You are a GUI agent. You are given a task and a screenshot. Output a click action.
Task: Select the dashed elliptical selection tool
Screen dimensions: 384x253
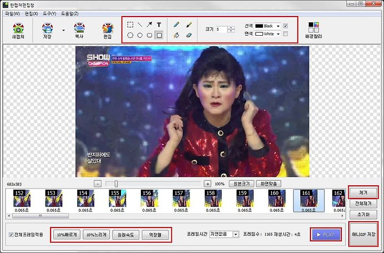click(x=130, y=35)
